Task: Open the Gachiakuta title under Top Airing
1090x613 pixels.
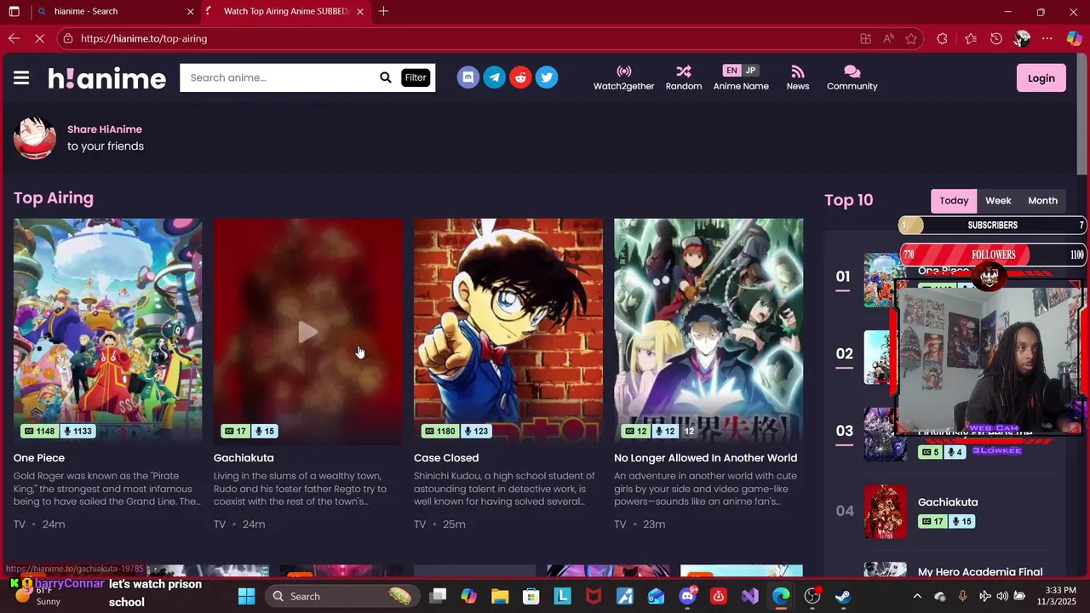Action: click(244, 458)
